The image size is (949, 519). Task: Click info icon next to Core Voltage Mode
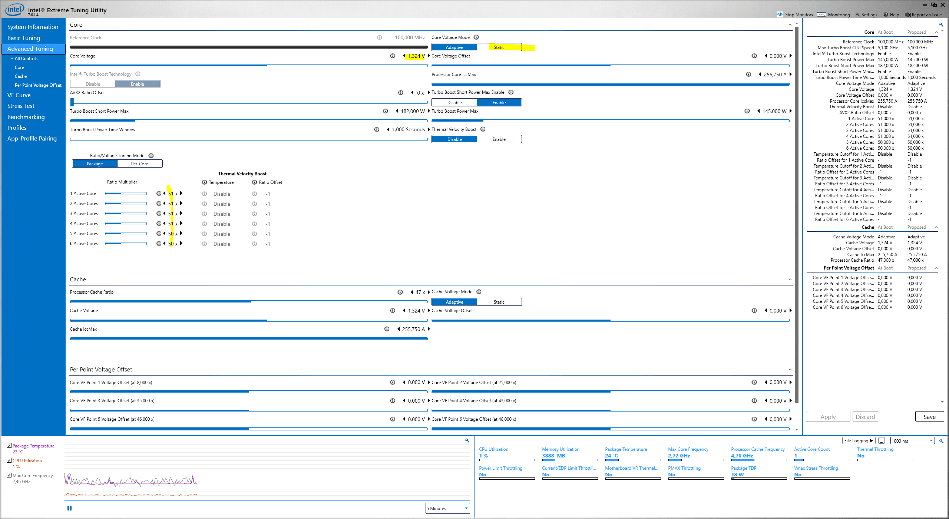coord(476,37)
